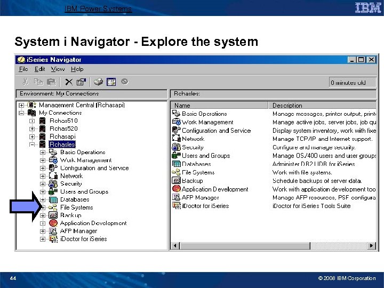
Task: Expand the Rchas520 tree node
Action: click(32, 129)
